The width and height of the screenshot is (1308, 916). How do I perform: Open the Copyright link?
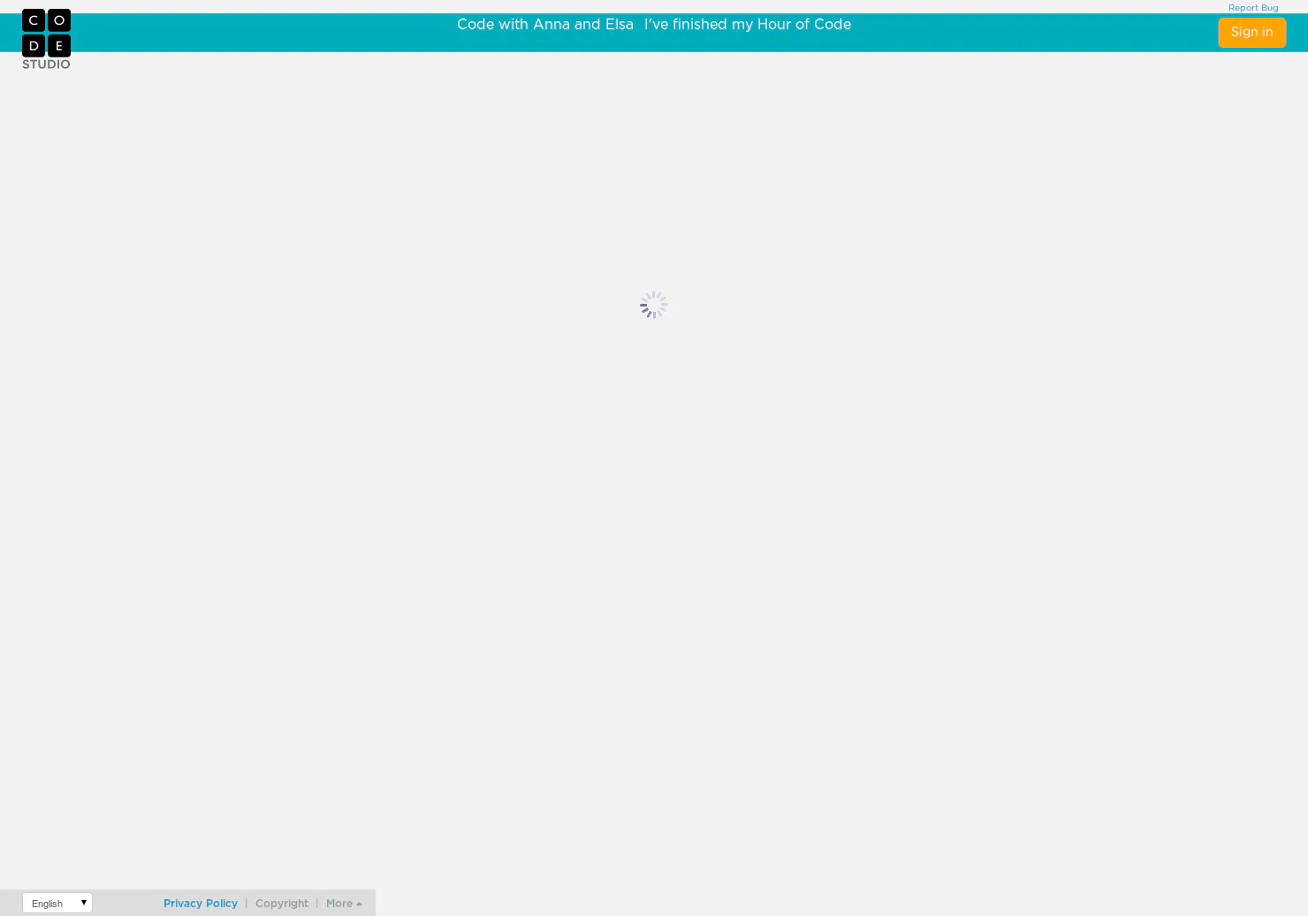coord(282,904)
